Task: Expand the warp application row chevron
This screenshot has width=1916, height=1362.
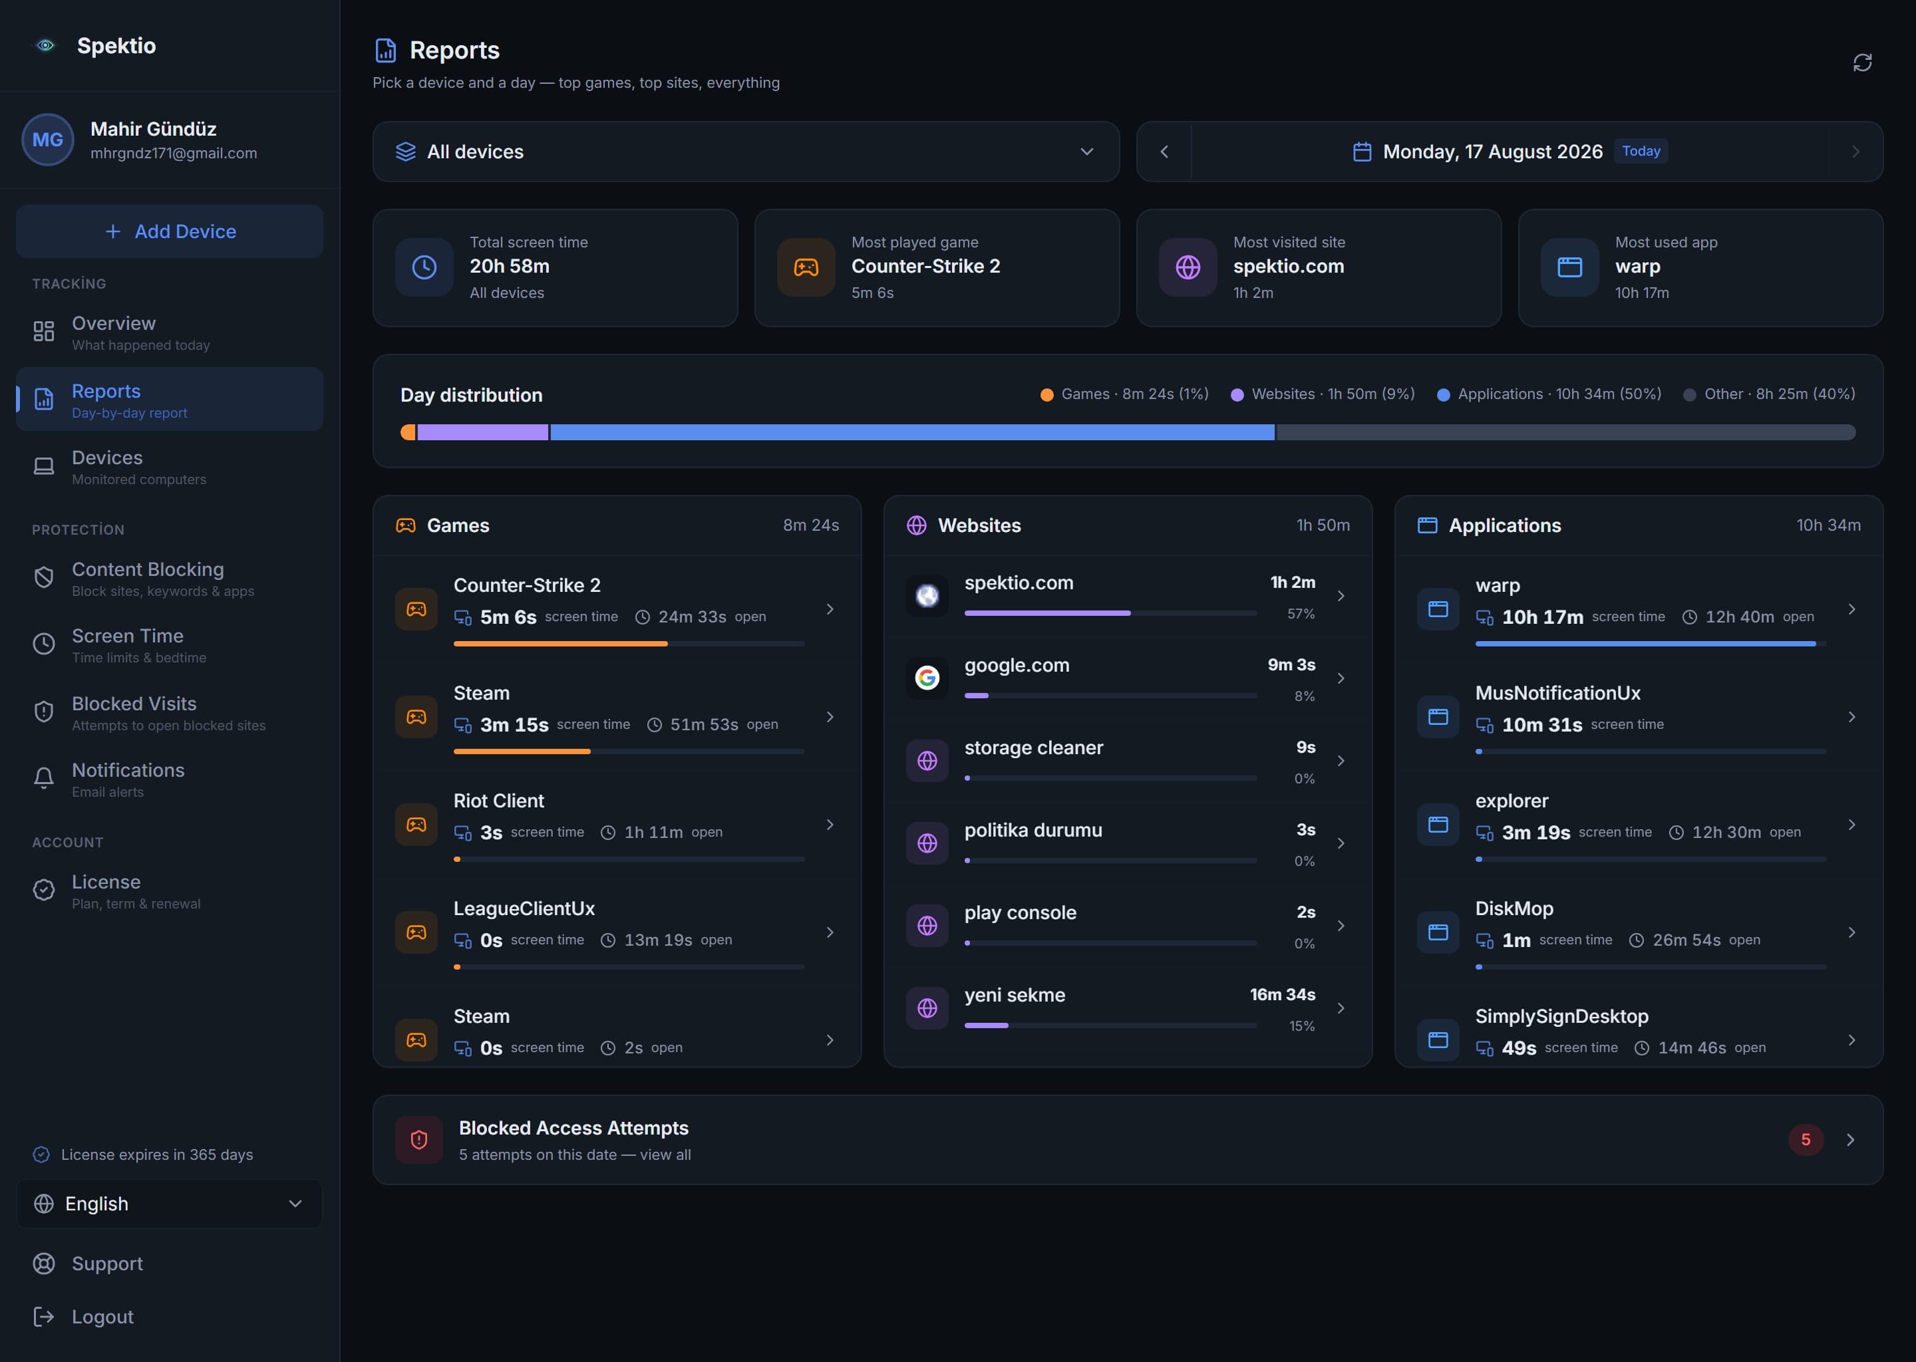Action: pyautogui.click(x=1851, y=609)
